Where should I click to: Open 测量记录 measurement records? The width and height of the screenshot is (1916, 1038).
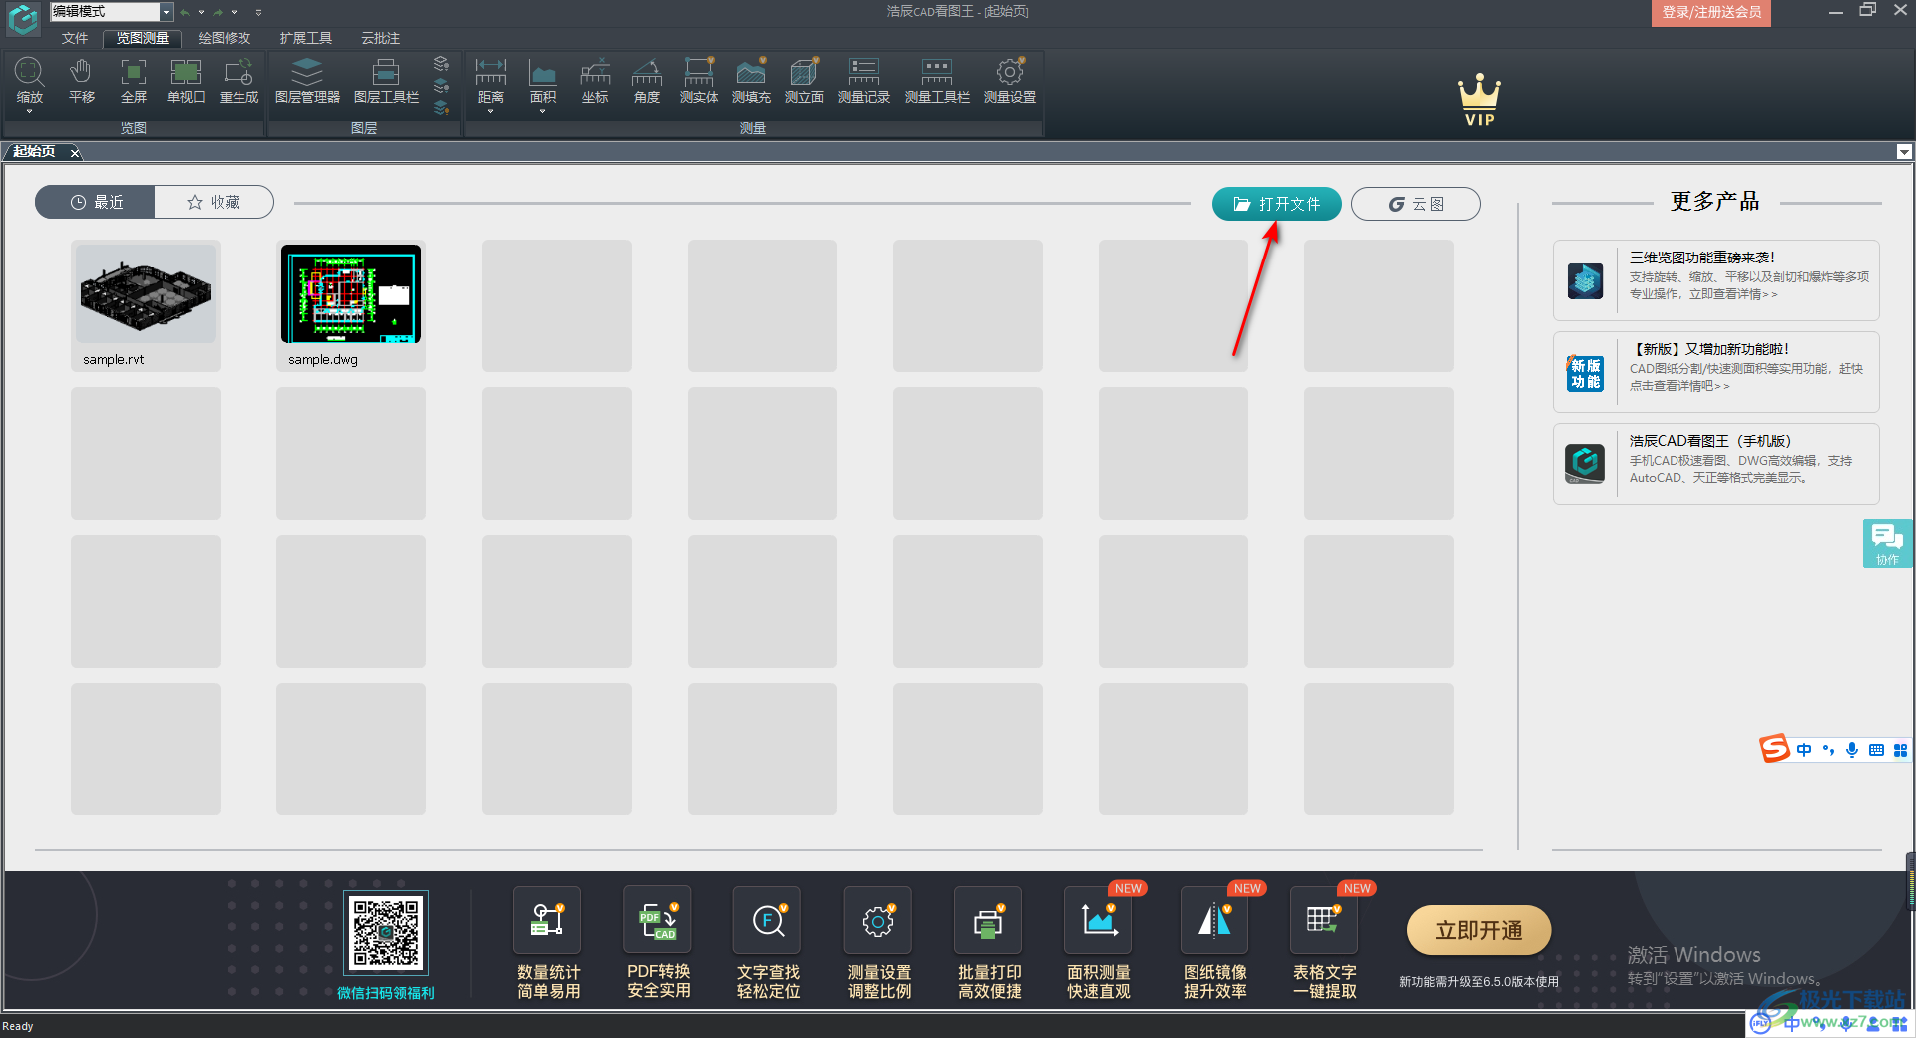point(863,80)
